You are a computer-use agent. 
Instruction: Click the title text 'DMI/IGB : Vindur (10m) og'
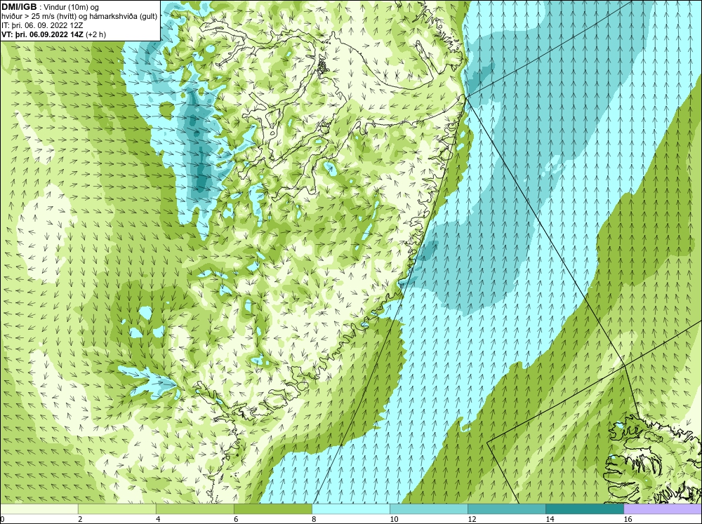[51, 7]
